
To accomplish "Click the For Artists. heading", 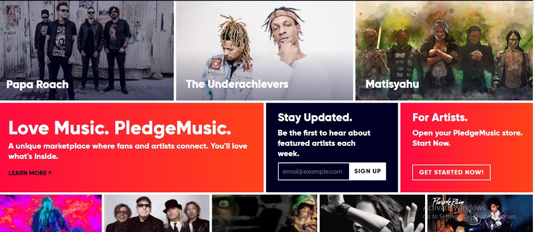I will click(440, 117).
